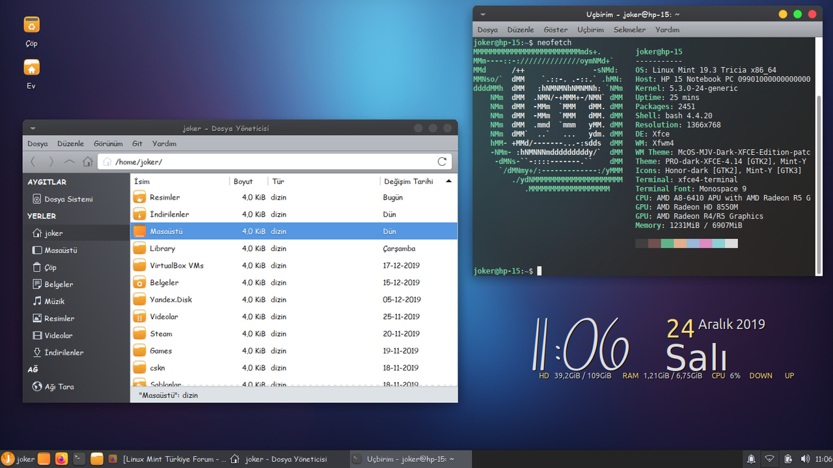This screenshot has height=468, width=833.
Task: Select Dosya Sistemi in the file manager sidebar
Action: click(76, 199)
